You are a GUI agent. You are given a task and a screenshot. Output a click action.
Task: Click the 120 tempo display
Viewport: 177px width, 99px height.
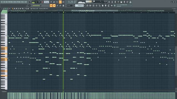[x=46, y=2]
